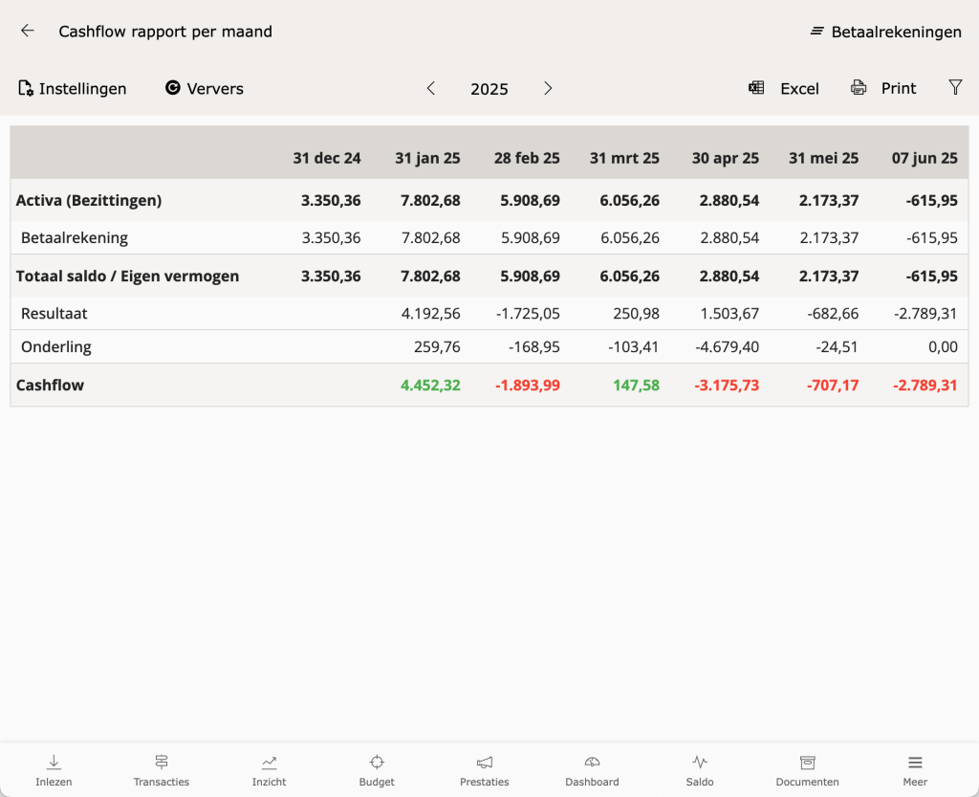
Task: Open the filter funnel icon
Action: [954, 87]
